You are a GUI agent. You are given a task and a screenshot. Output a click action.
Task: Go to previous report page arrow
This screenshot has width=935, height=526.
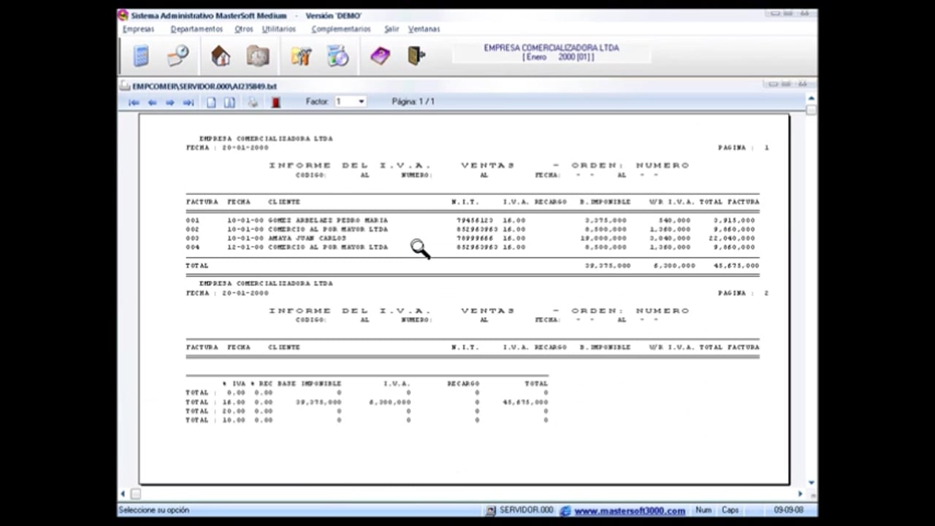pos(152,102)
